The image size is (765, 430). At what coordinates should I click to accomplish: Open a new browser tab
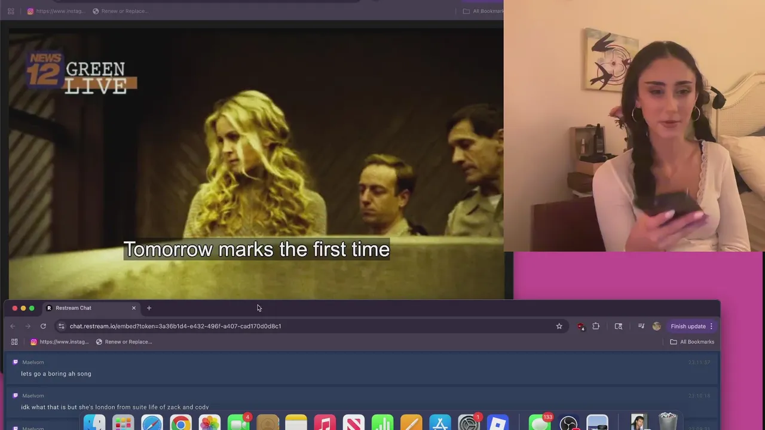[149, 308]
